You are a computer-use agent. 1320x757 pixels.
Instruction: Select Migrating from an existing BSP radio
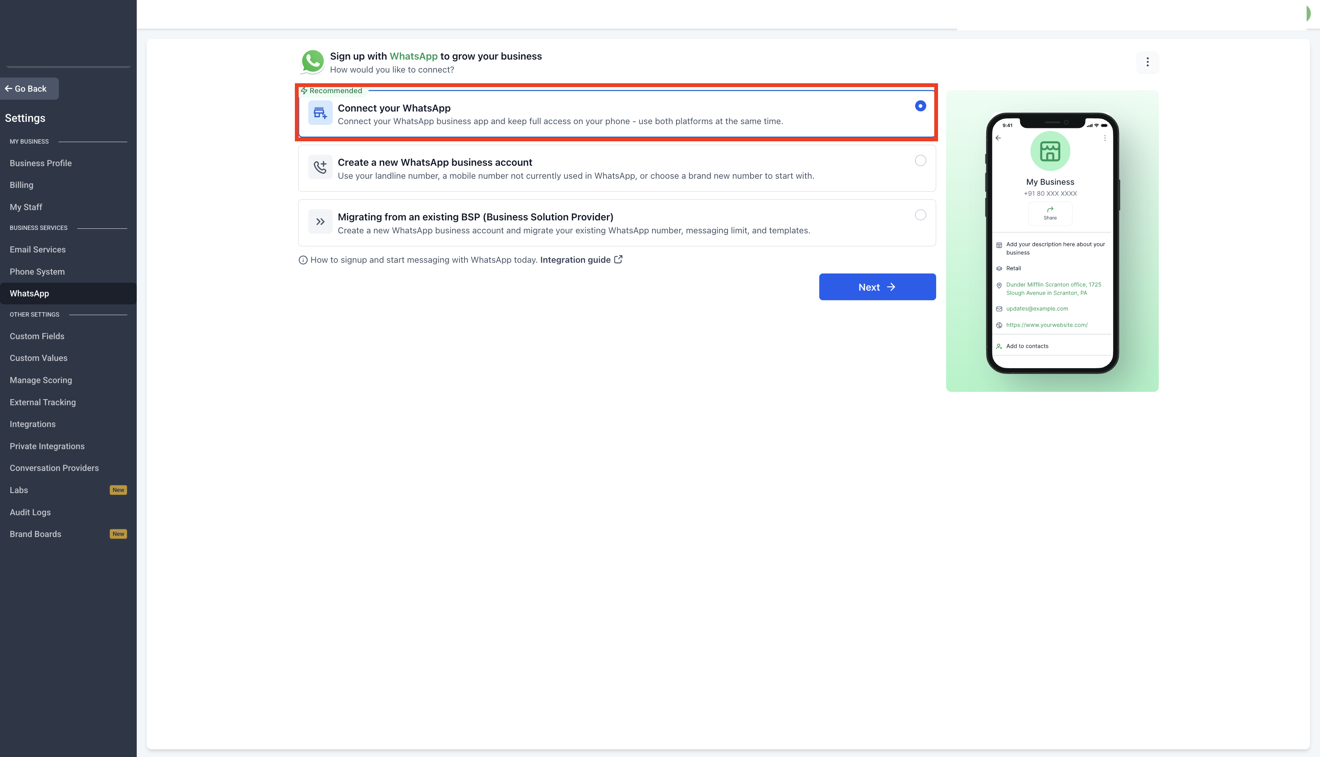click(x=920, y=215)
